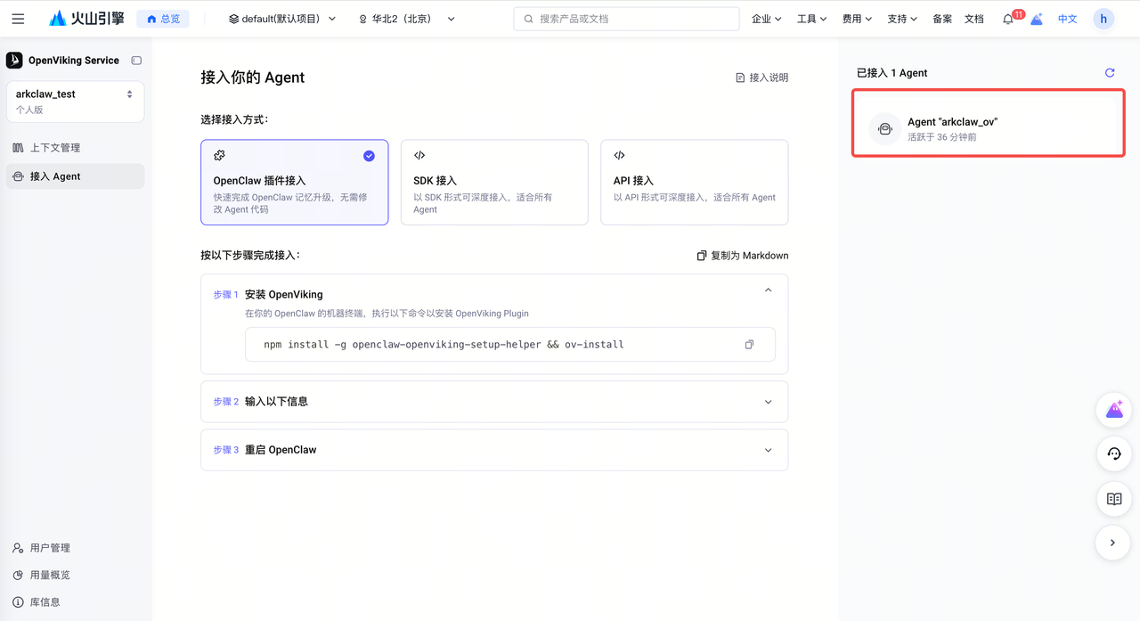Viewport: 1140px width, 621px height.
Task: Click the header AI assistant icon
Action: click(x=1037, y=19)
